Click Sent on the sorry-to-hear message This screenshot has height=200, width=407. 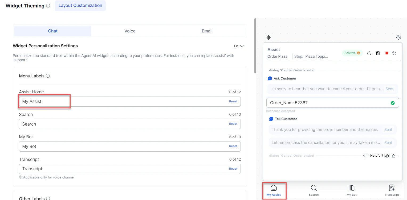(x=389, y=89)
